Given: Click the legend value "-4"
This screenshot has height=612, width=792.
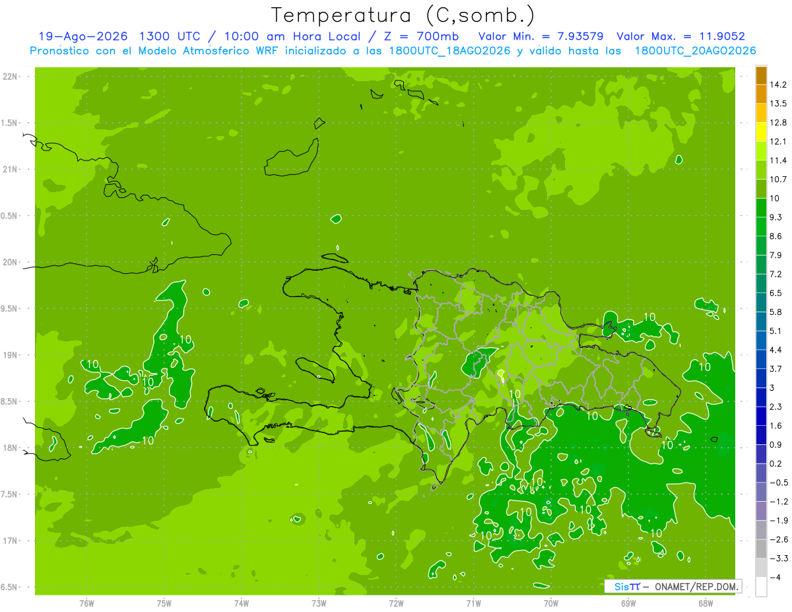Looking at the screenshot, I should coord(775,577).
